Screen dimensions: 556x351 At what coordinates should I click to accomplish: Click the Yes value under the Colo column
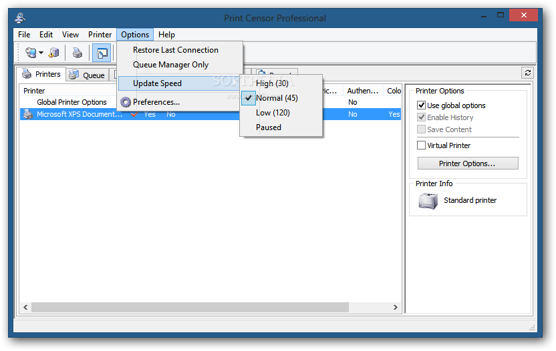(394, 114)
